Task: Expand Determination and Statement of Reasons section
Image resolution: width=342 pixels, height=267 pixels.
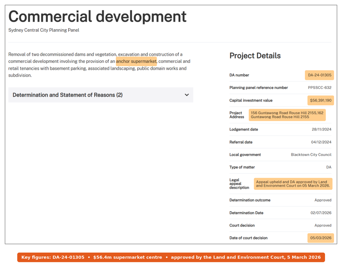Action: click(x=101, y=95)
